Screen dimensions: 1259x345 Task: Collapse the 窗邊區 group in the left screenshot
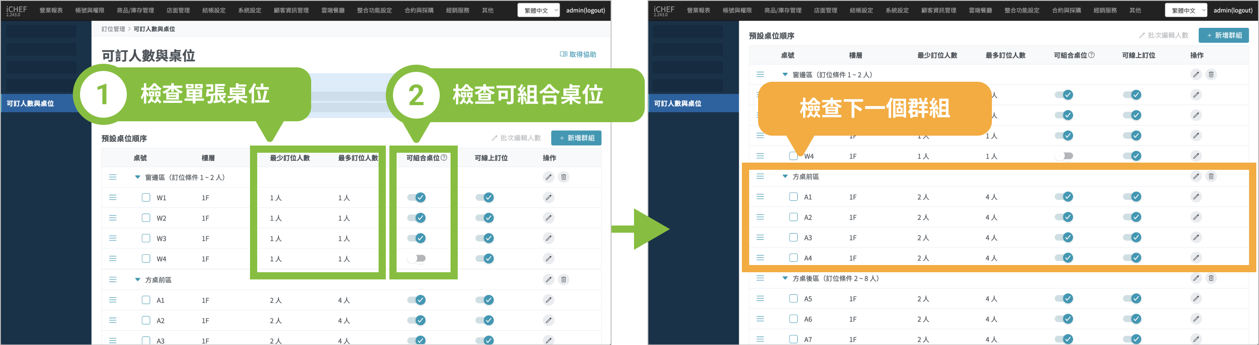click(x=138, y=177)
